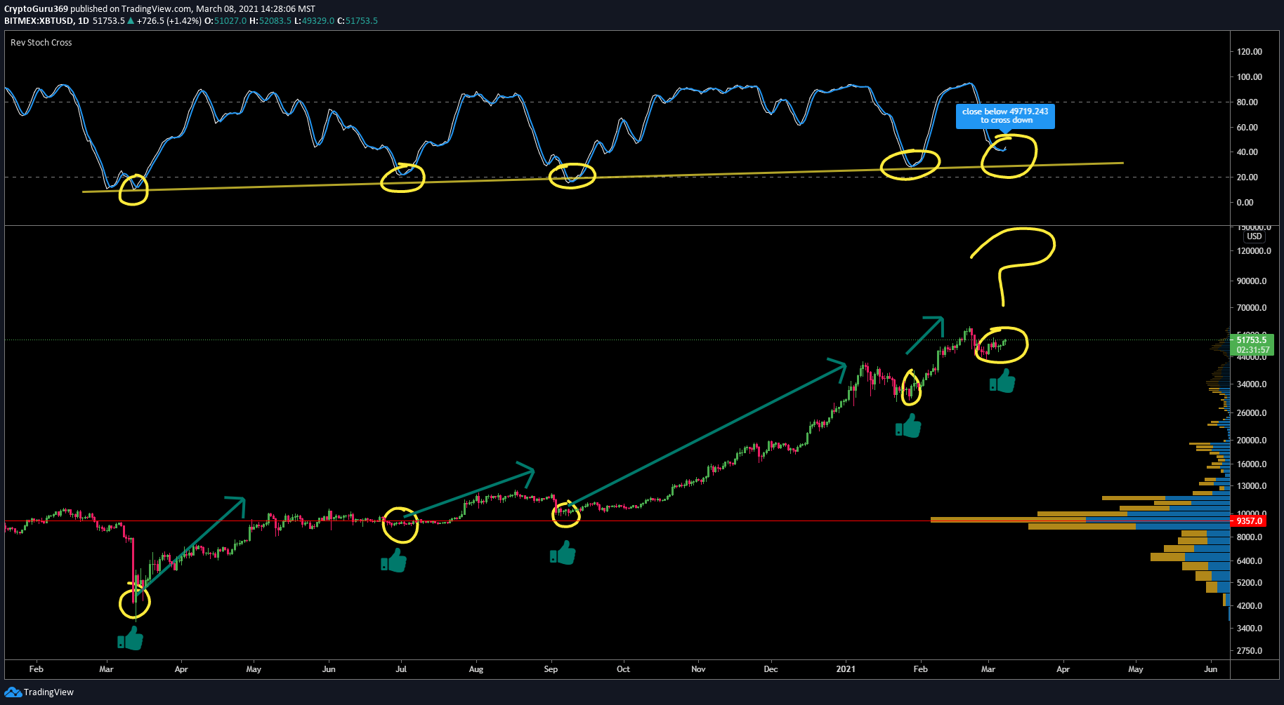Click the USD currency badge on price axis
Image resolution: width=1284 pixels, height=705 pixels.
[x=1254, y=236]
